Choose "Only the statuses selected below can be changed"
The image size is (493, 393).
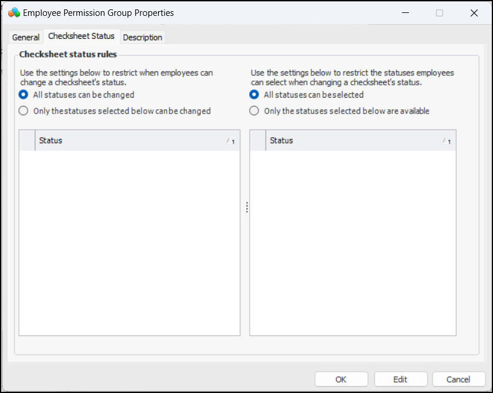click(x=24, y=111)
